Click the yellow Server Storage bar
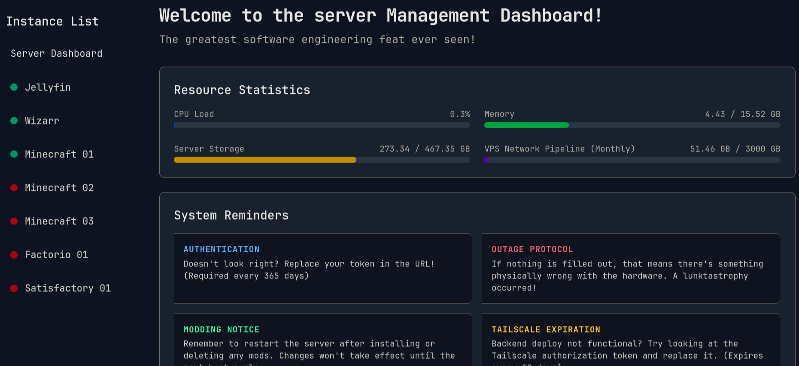 (265, 160)
